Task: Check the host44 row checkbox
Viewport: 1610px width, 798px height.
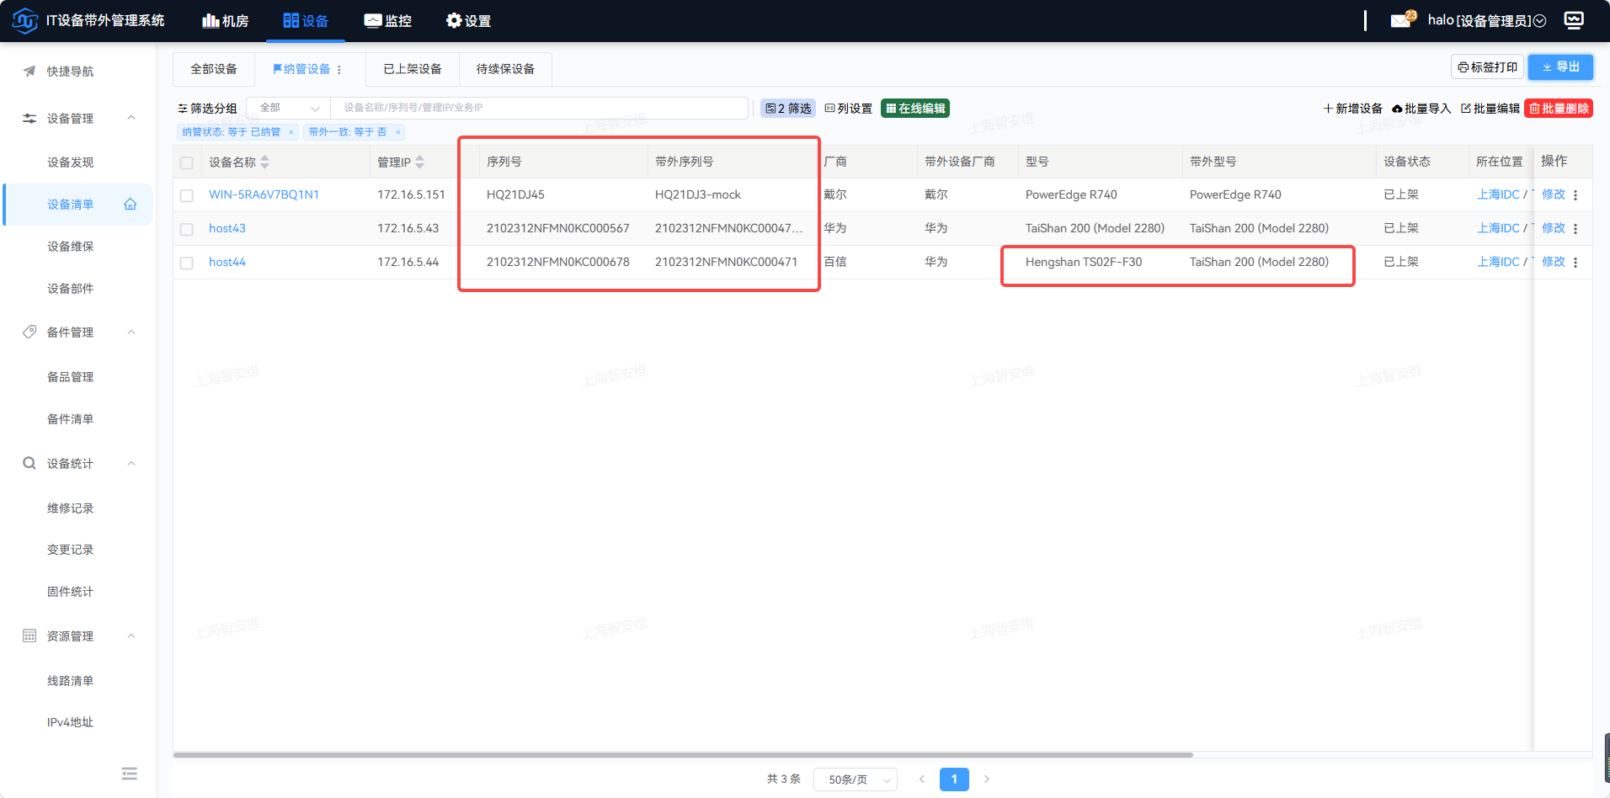Action: pos(187,263)
